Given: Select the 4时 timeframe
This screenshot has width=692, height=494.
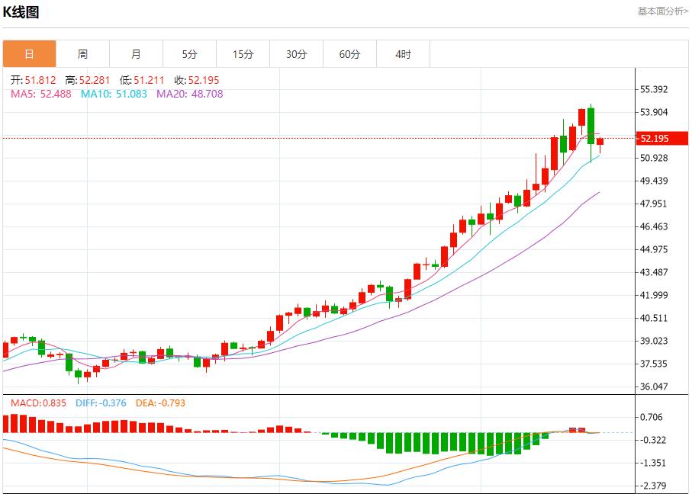Looking at the screenshot, I should pyautogui.click(x=403, y=53).
